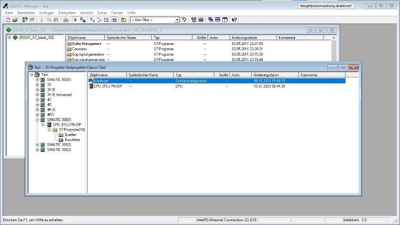Switch to Details view
400x225 pixels.
[x=114, y=20]
